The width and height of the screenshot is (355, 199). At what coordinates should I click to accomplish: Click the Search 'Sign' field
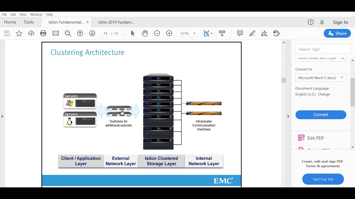point(323,49)
